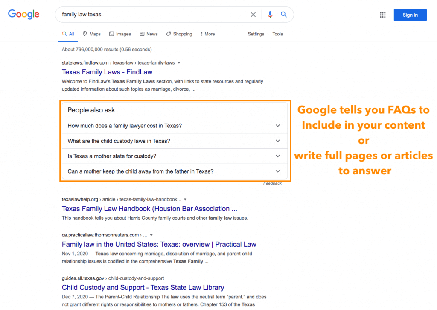The image size is (437, 310).
Task: Open Child Custody and Support - Texas State Law Library
Action: click(x=143, y=287)
